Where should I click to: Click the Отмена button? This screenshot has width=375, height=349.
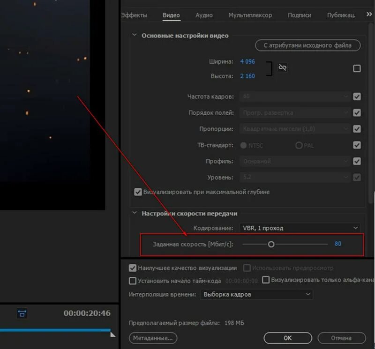click(342, 338)
